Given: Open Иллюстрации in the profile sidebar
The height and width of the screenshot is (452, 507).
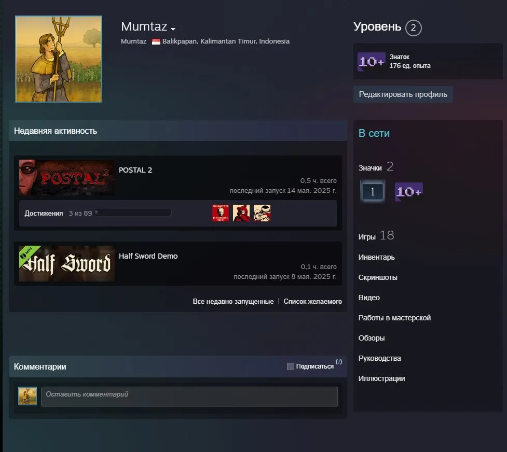Looking at the screenshot, I should 381,379.
